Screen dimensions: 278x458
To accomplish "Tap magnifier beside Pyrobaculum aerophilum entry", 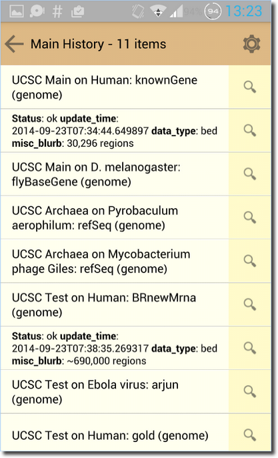I will 250,218.
